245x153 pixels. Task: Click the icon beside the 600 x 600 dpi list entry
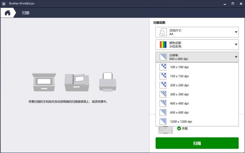click(x=163, y=112)
